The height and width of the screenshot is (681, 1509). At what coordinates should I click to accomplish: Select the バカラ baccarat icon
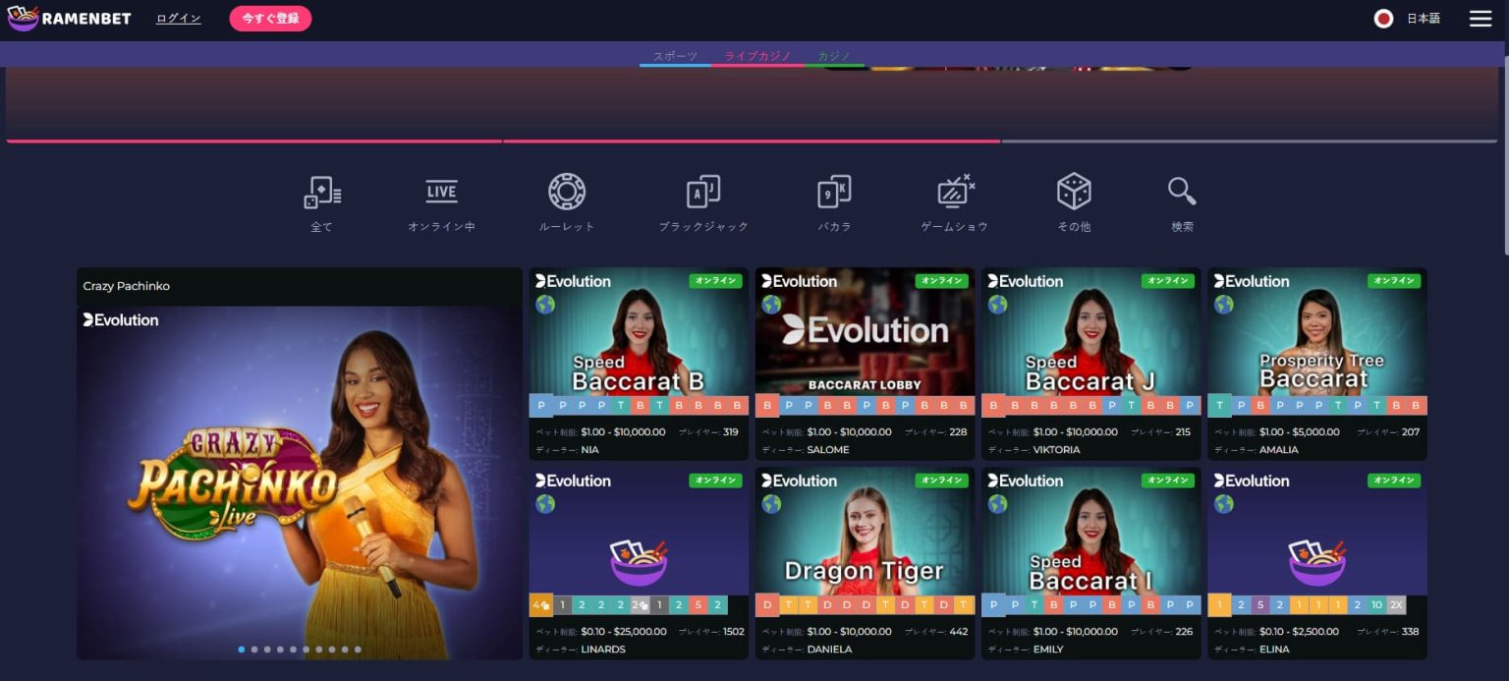834,192
